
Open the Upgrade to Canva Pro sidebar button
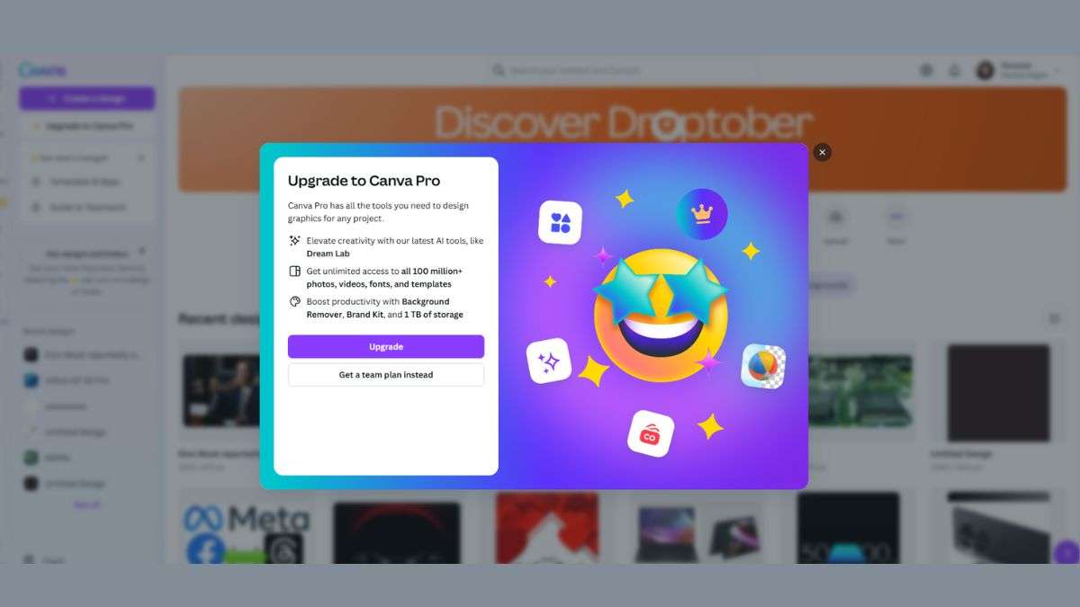click(x=87, y=127)
